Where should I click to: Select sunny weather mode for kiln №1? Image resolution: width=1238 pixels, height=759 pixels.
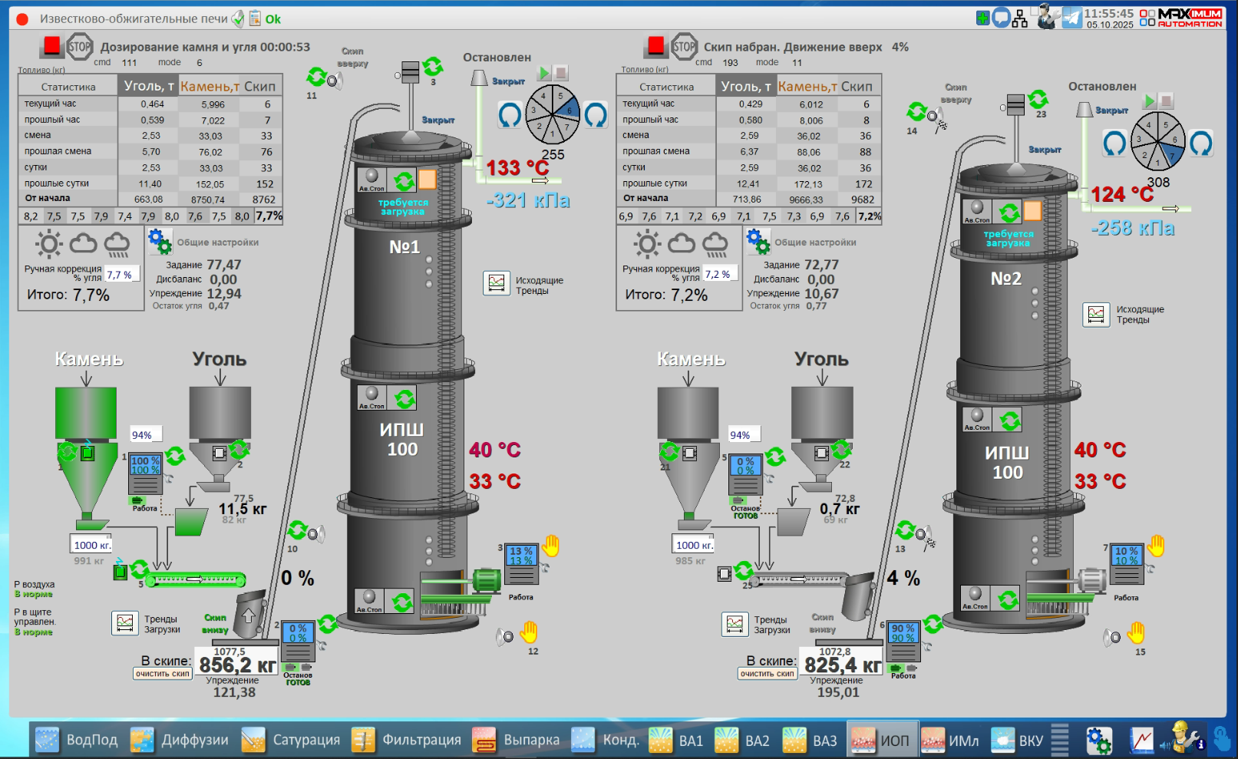tap(48, 245)
